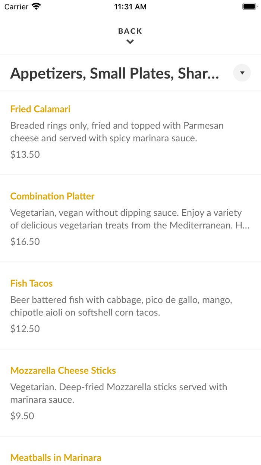261x465 pixels.
Task: Tap the BACK label at top
Action: (x=130, y=31)
